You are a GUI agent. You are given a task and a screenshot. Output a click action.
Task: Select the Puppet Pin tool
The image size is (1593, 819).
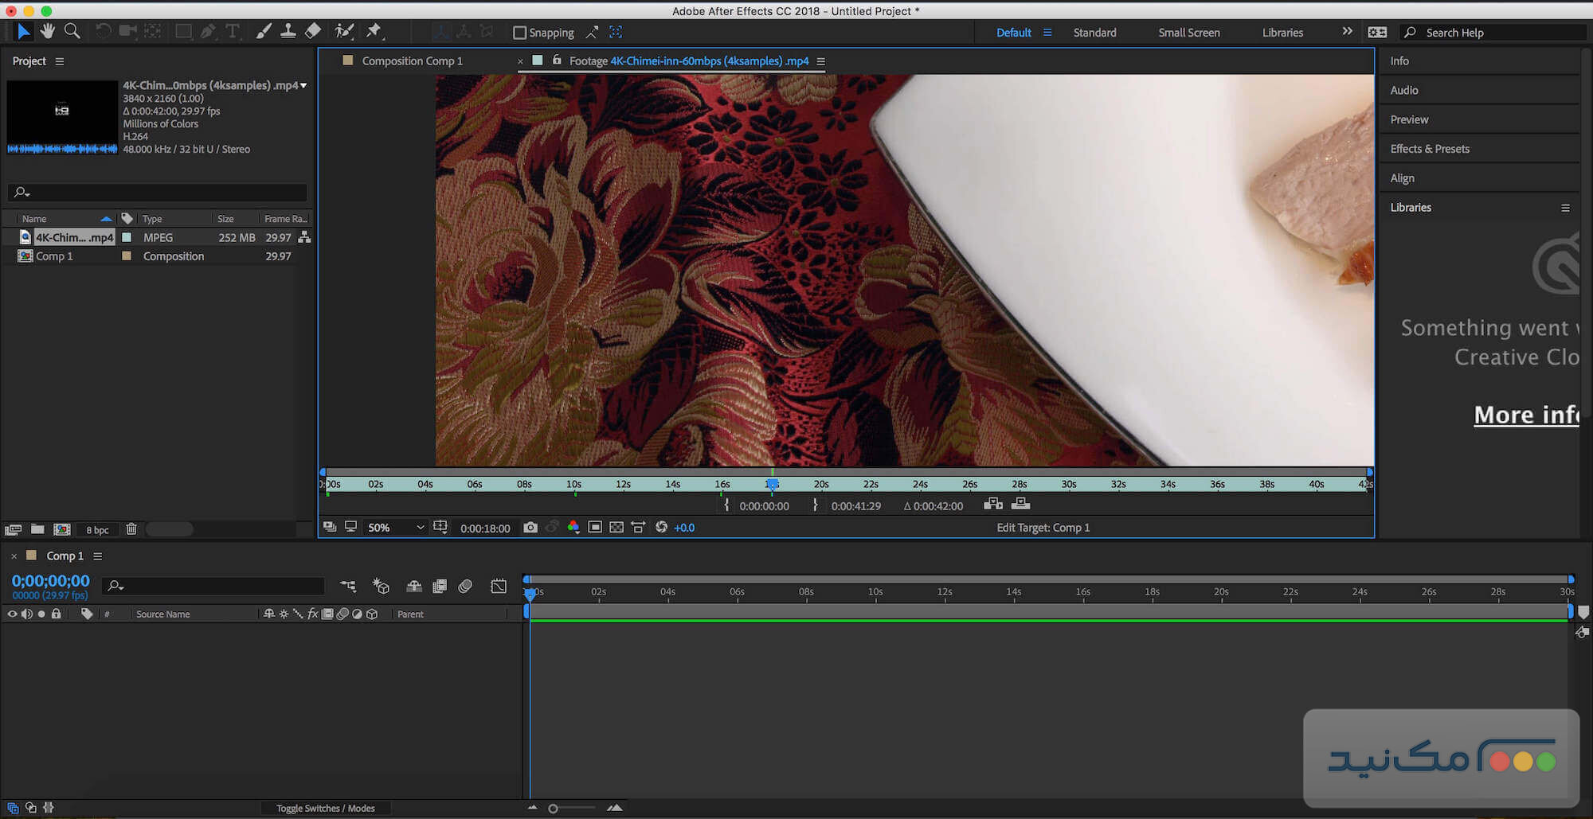pos(374,32)
